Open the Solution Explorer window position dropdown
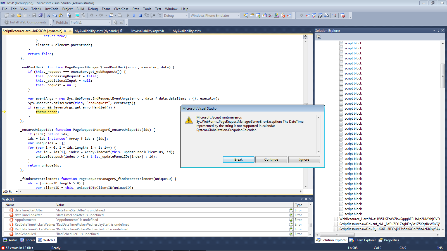447x251 pixels. [x=434, y=30]
